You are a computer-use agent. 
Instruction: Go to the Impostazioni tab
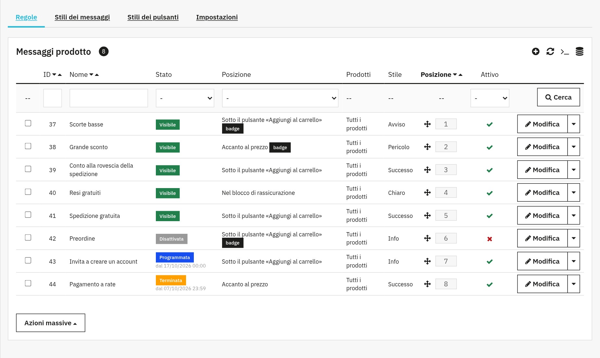click(217, 17)
